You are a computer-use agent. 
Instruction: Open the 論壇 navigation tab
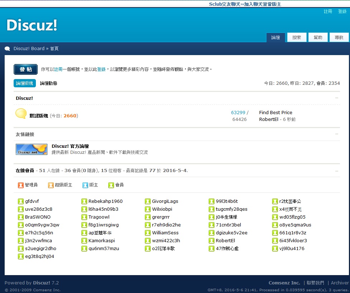tap(276, 38)
